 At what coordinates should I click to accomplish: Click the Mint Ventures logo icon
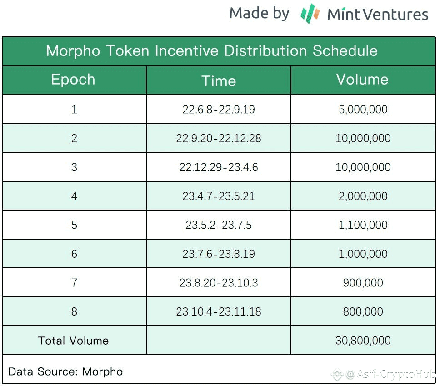tap(310, 13)
